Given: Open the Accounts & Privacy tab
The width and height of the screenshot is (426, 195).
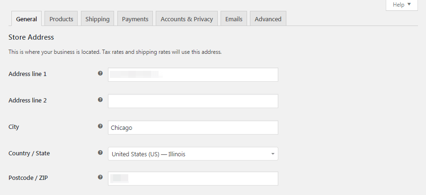Looking at the screenshot, I should [186, 19].
